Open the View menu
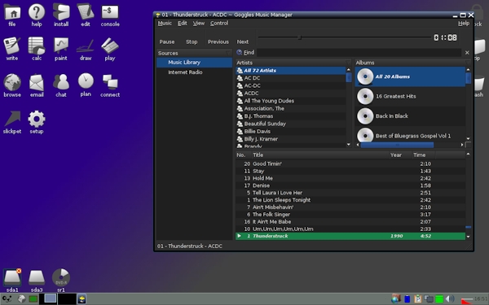This screenshot has height=305, width=489. coord(198,23)
